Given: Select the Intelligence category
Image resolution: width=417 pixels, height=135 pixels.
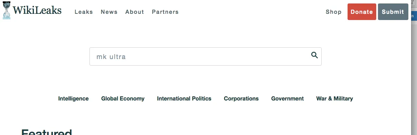Looking at the screenshot, I should (73, 98).
